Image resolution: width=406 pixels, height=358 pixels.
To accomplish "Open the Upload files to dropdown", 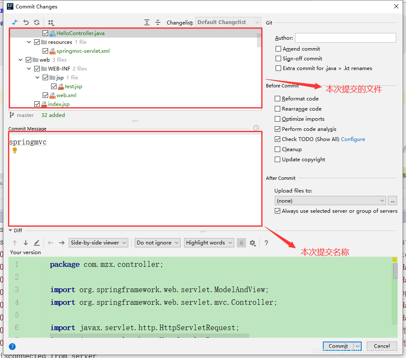I will point(330,201).
